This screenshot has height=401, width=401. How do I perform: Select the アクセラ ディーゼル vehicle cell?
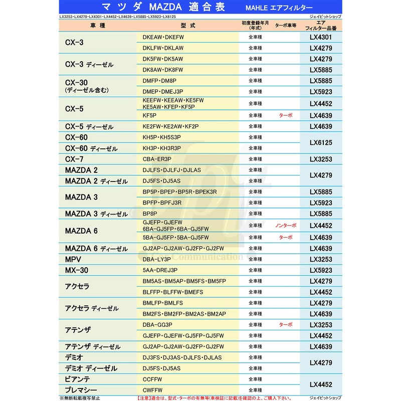point(98,308)
